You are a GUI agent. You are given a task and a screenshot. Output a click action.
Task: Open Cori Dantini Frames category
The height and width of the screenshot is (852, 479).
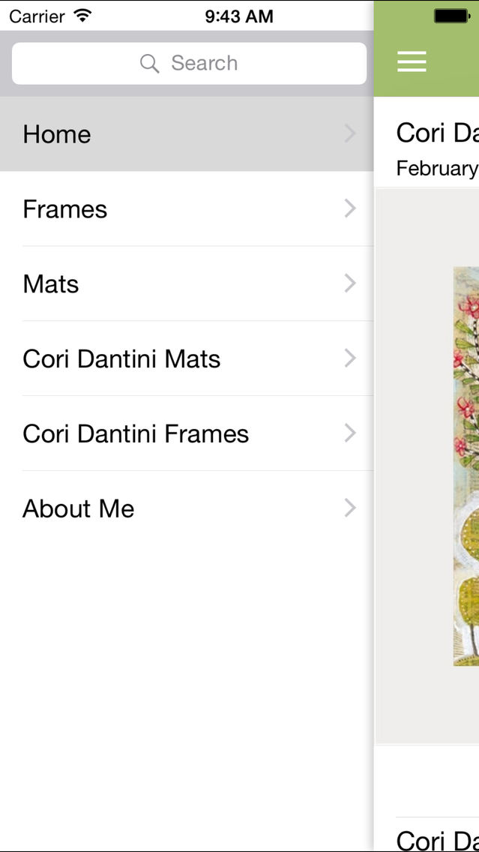pos(187,433)
